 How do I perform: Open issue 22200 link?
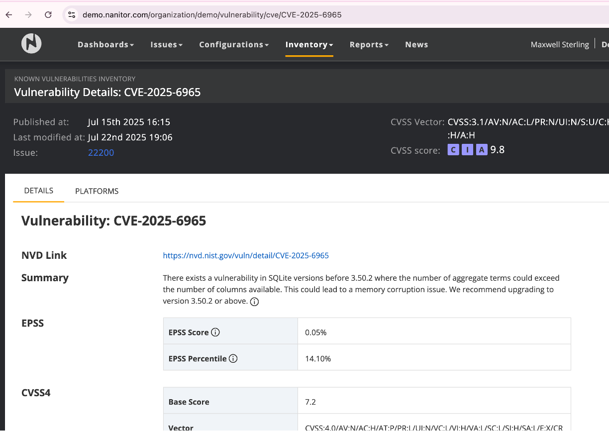101,153
